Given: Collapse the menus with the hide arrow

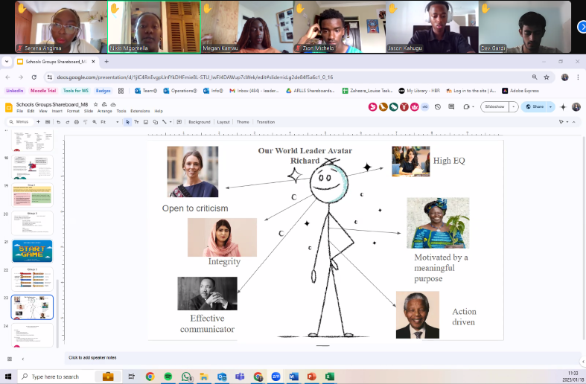Looking at the screenshot, I should [573, 121].
